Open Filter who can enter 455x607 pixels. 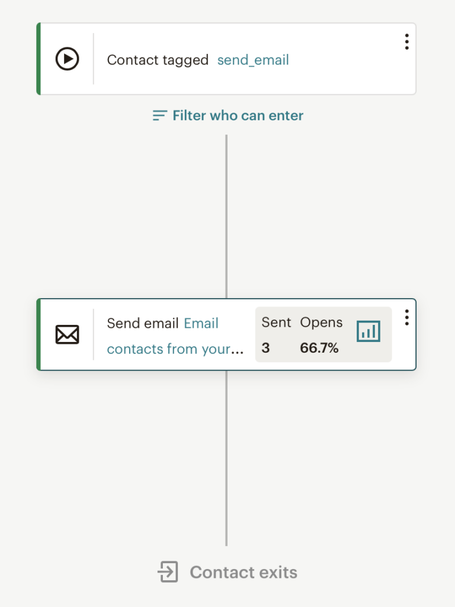(x=238, y=116)
